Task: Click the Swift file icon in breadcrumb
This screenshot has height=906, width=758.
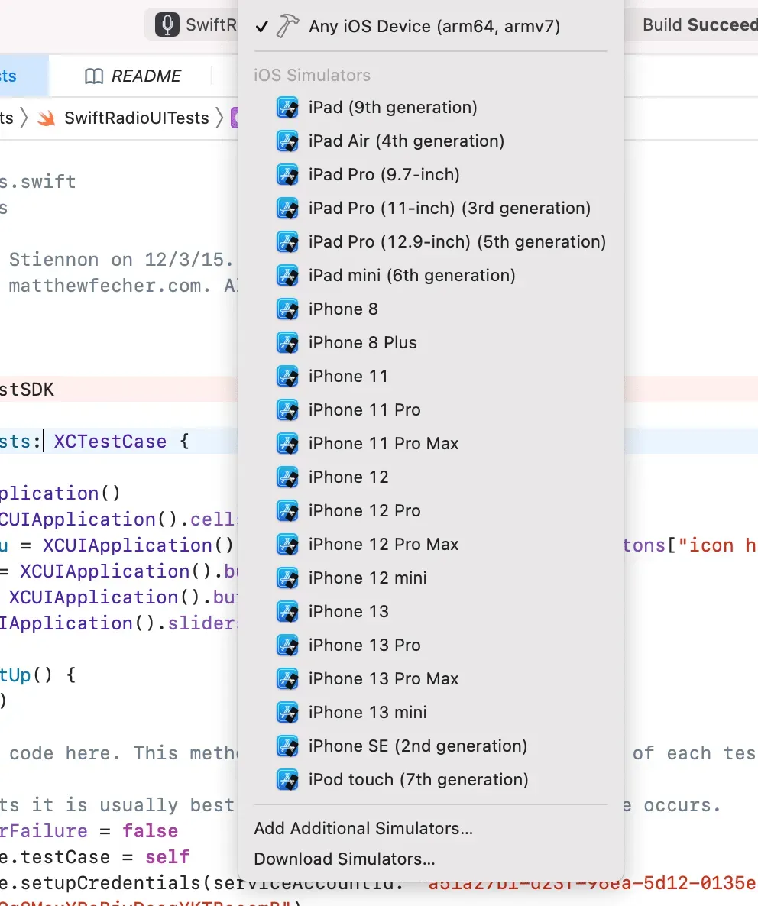Action: tap(46, 118)
